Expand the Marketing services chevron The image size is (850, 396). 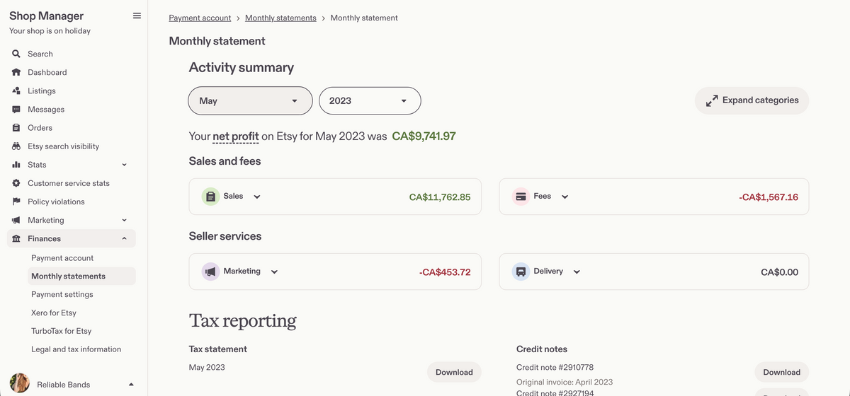[x=274, y=272]
